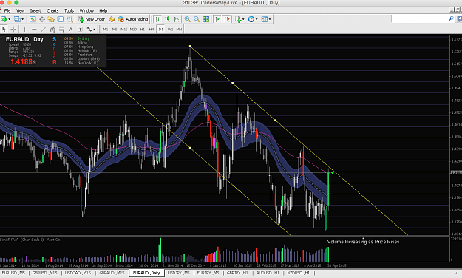Switch to W1 weekly timeframe

(x=170, y=29)
